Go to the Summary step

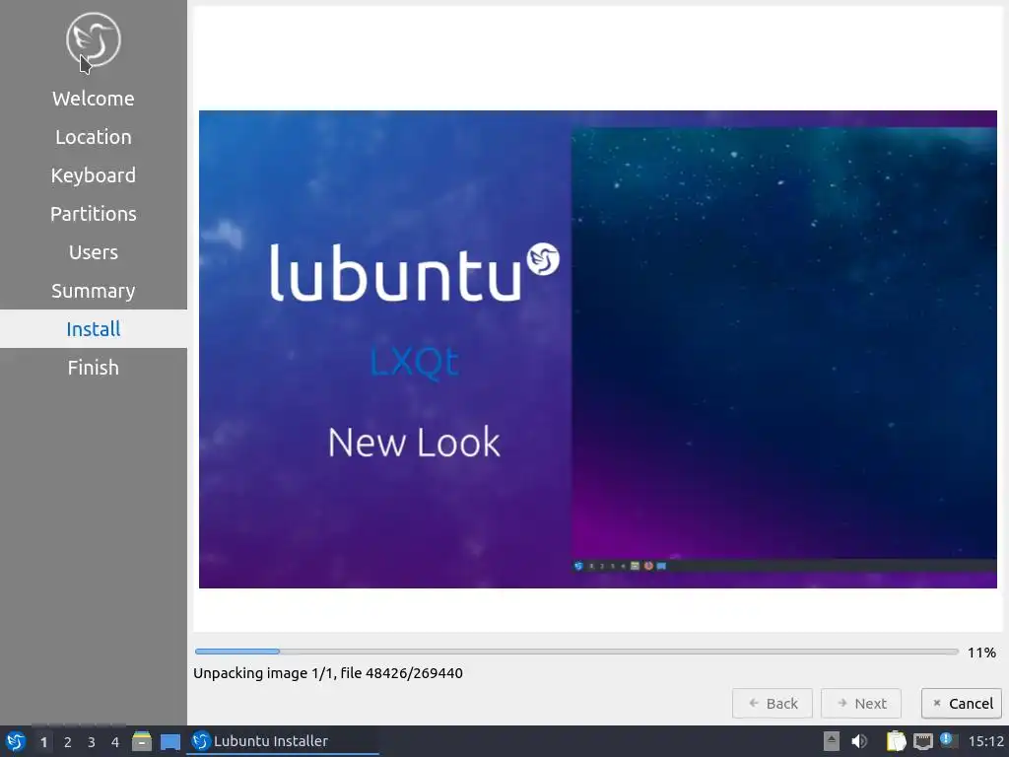94,291
